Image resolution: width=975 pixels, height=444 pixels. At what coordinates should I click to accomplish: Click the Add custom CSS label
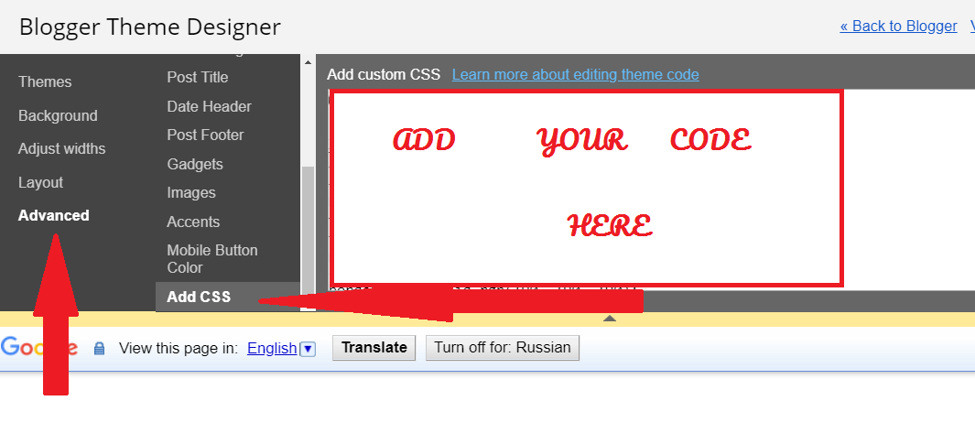click(x=384, y=75)
